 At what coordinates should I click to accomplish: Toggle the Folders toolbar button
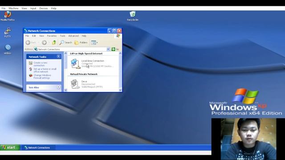click(x=81, y=43)
